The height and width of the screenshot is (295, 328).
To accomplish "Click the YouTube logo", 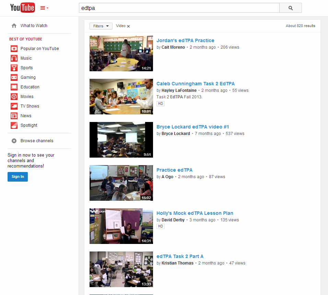I will (23, 8).
